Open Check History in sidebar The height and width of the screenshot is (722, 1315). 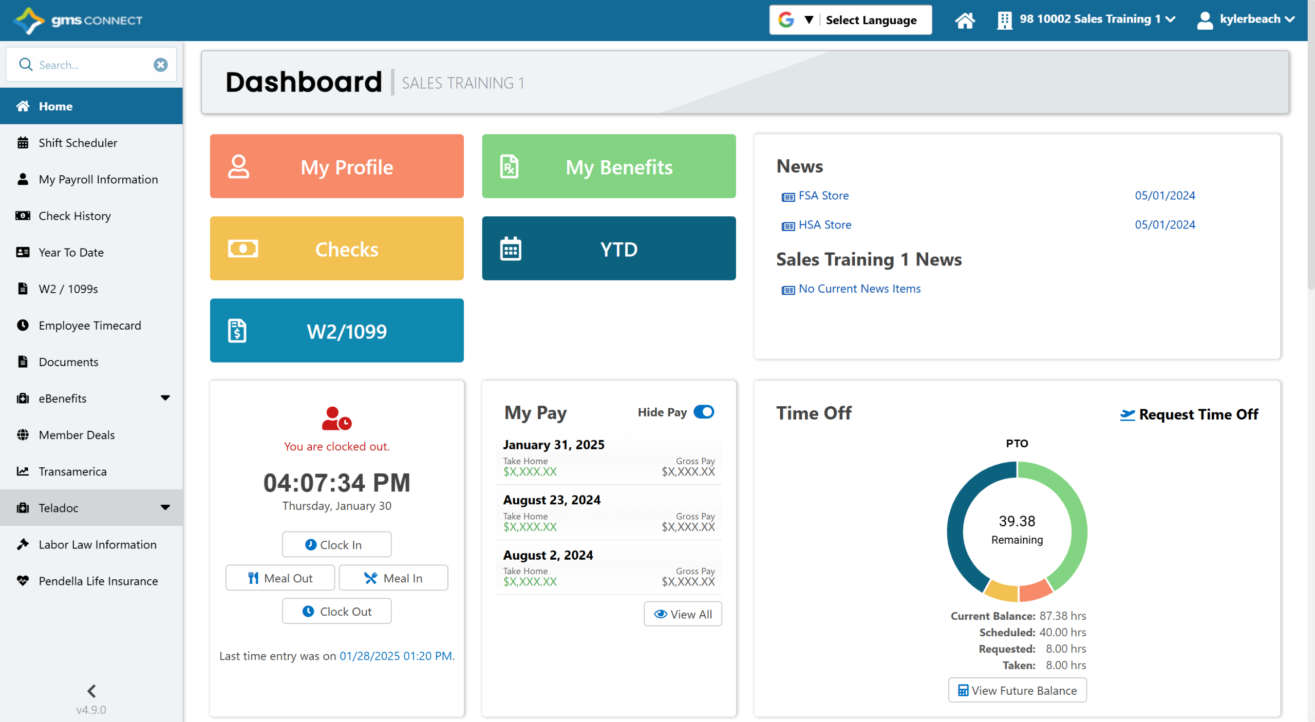74,216
